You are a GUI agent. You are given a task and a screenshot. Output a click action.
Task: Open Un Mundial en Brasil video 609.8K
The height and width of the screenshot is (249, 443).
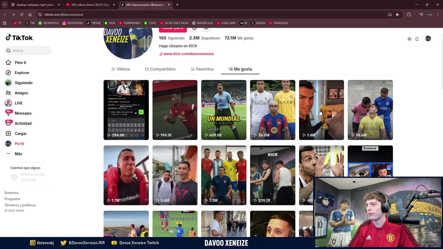click(x=224, y=110)
